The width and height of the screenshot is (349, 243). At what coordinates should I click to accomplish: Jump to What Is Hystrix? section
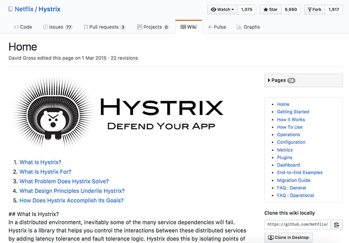[40, 162]
